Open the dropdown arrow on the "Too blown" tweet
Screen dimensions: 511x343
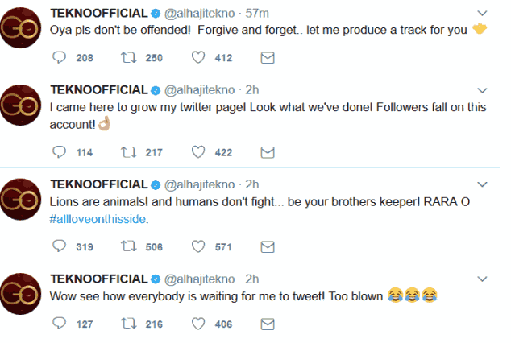coord(483,279)
